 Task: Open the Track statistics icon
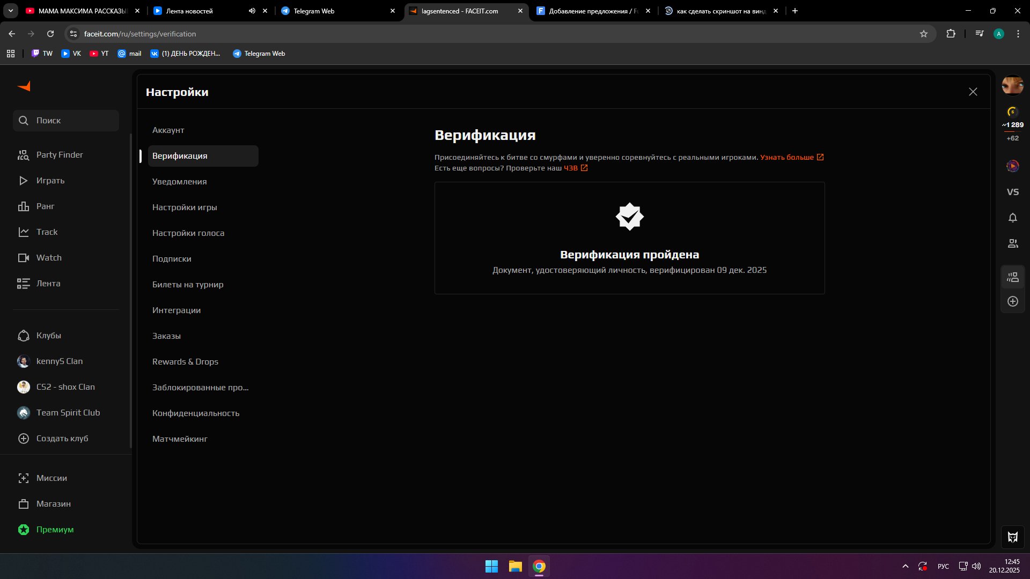click(x=24, y=232)
